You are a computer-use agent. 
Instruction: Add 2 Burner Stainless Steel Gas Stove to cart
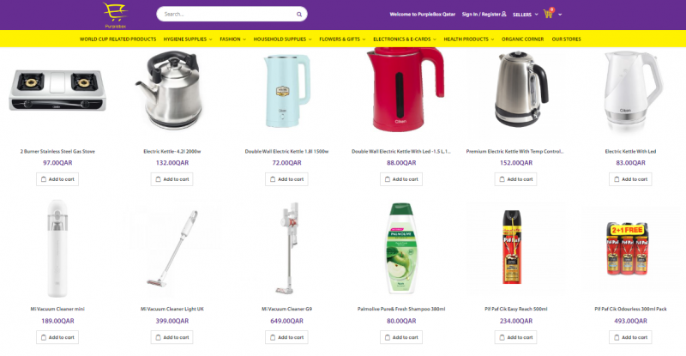click(x=57, y=179)
